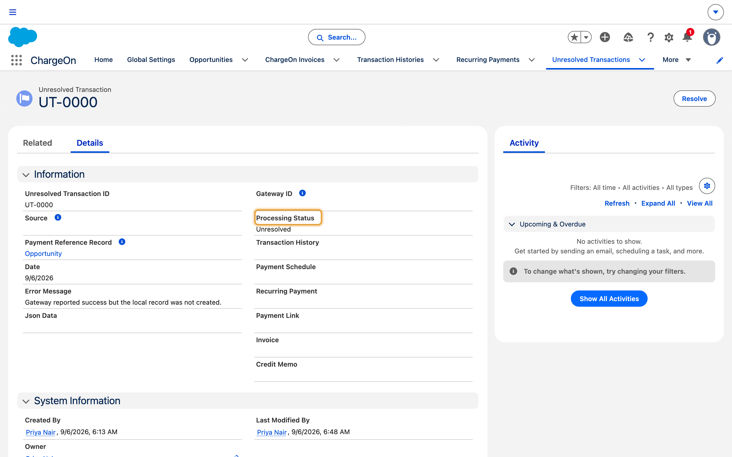Image resolution: width=732 pixels, height=457 pixels.
Task: Show Payment Reference Record help info
Action: click(122, 242)
